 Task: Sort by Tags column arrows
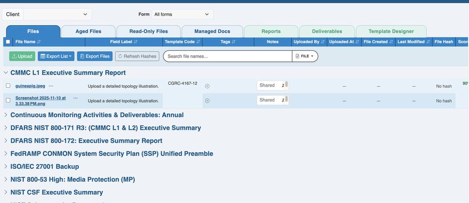tap(234, 42)
